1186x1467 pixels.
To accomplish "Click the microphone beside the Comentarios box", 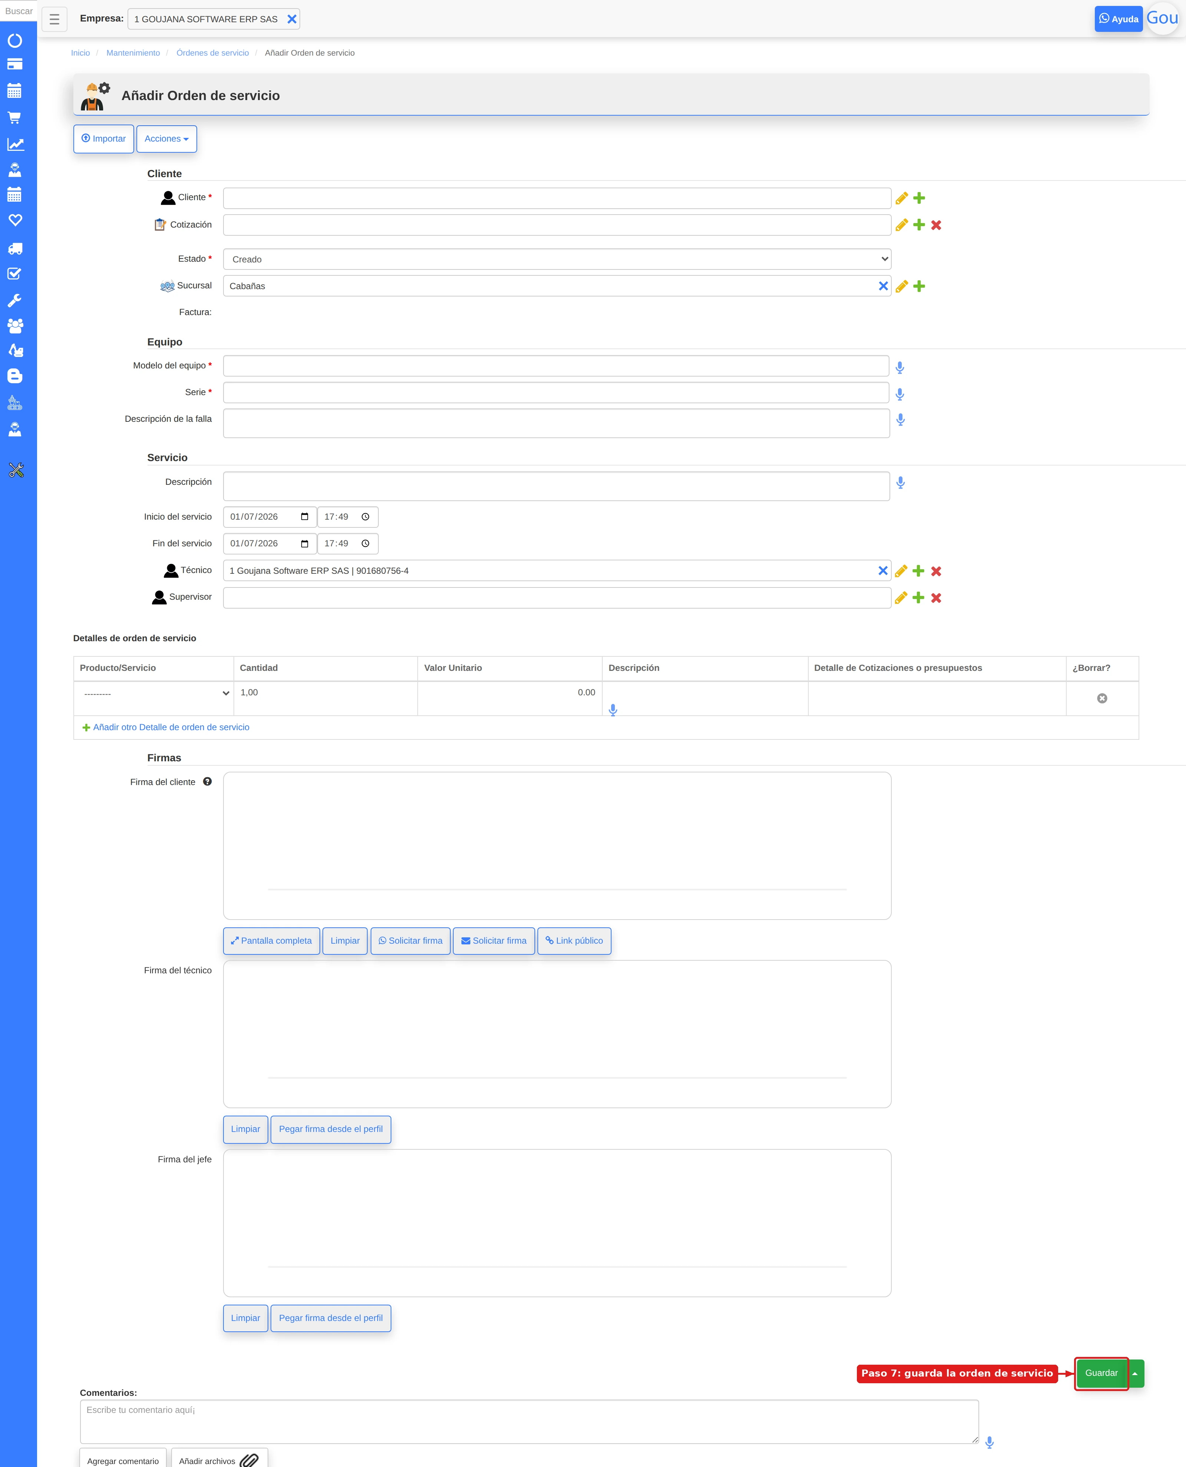I will click(989, 1442).
